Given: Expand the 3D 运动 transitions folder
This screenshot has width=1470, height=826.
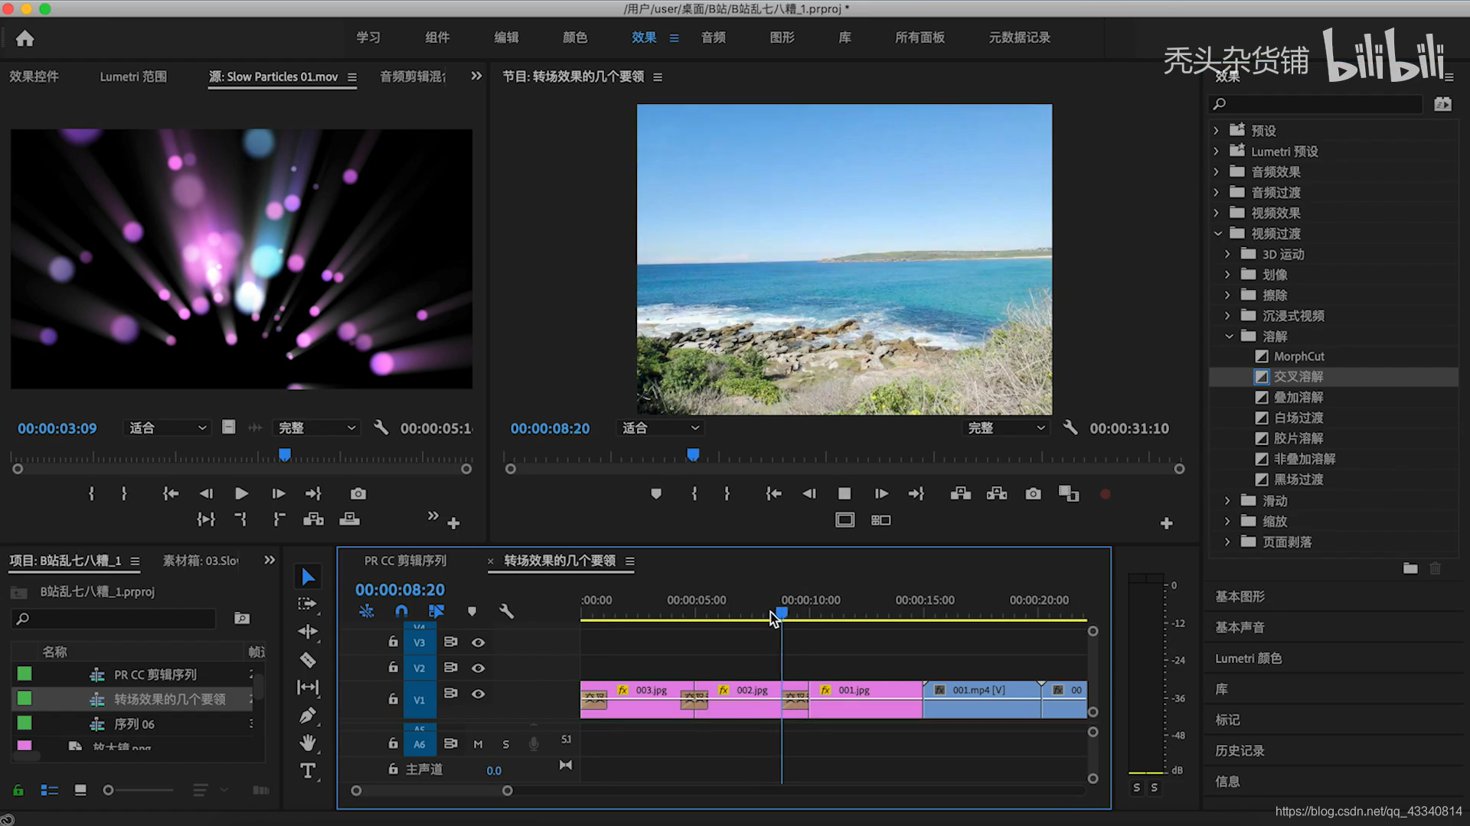Looking at the screenshot, I should coord(1227,254).
